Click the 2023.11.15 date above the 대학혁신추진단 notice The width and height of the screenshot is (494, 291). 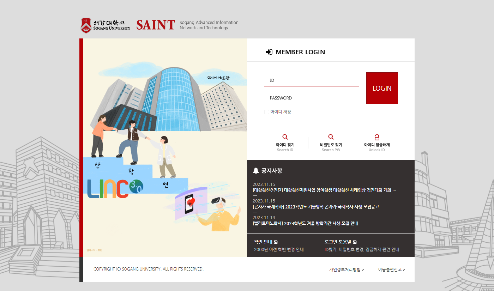click(264, 184)
